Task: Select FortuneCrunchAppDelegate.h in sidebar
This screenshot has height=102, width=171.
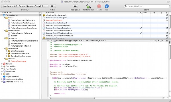Action: click(23, 20)
